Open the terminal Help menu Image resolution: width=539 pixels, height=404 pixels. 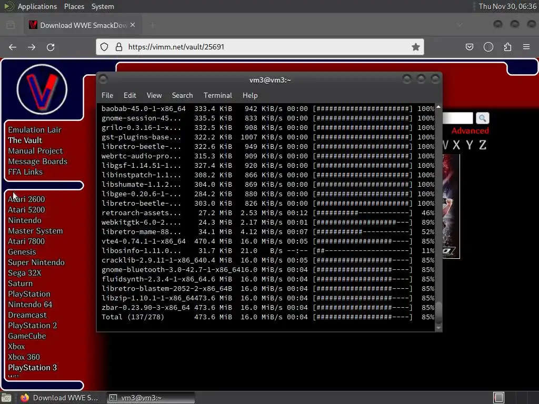tap(250, 95)
